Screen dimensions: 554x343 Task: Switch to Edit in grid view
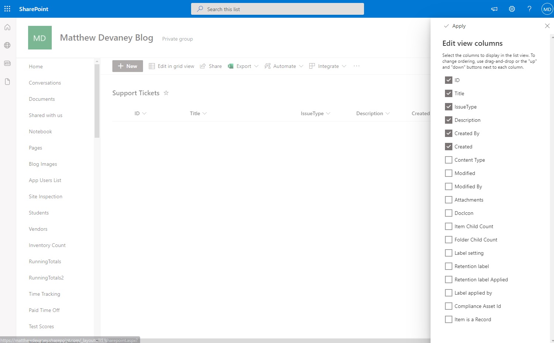[171, 66]
